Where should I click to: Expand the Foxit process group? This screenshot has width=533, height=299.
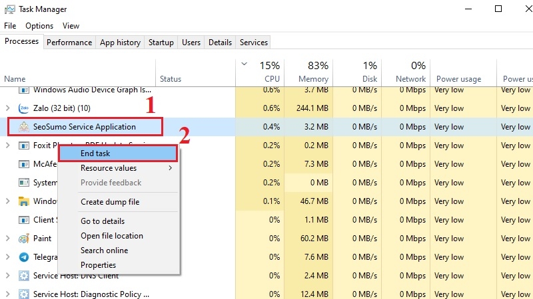point(7,146)
